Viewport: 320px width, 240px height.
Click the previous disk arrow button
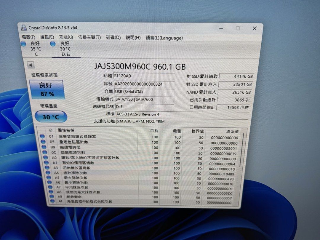31,65
